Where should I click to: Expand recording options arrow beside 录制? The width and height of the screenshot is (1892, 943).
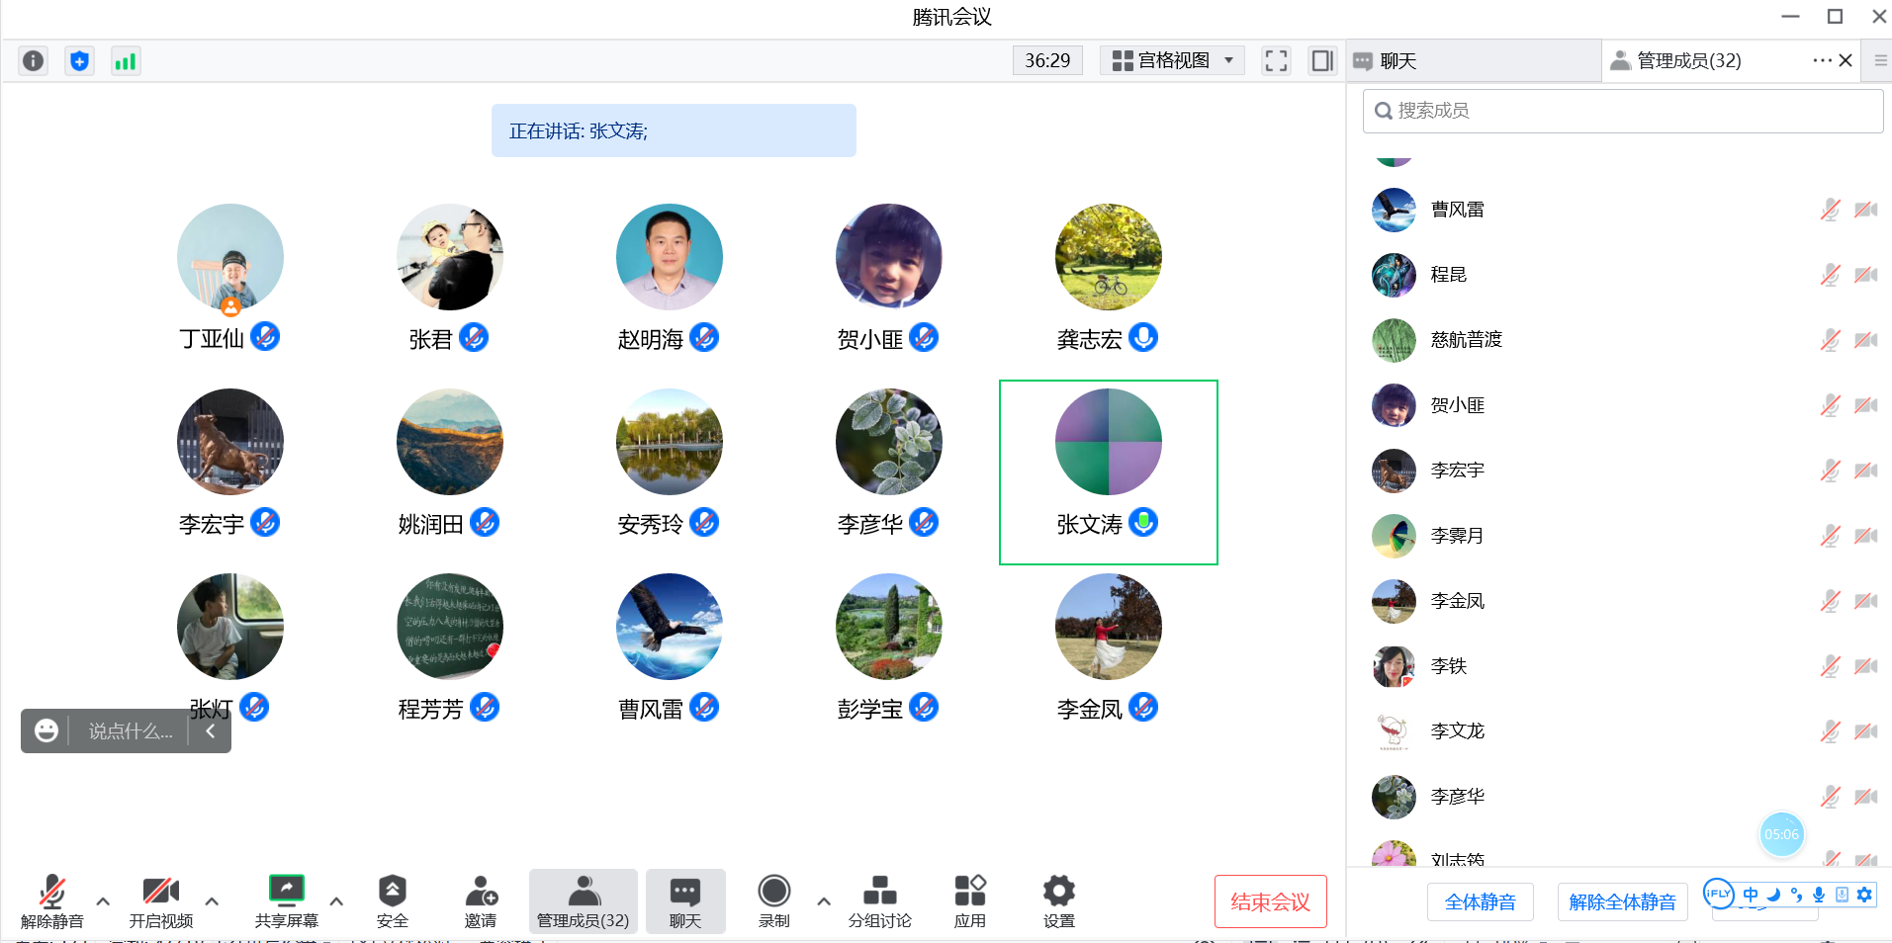(x=823, y=901)
